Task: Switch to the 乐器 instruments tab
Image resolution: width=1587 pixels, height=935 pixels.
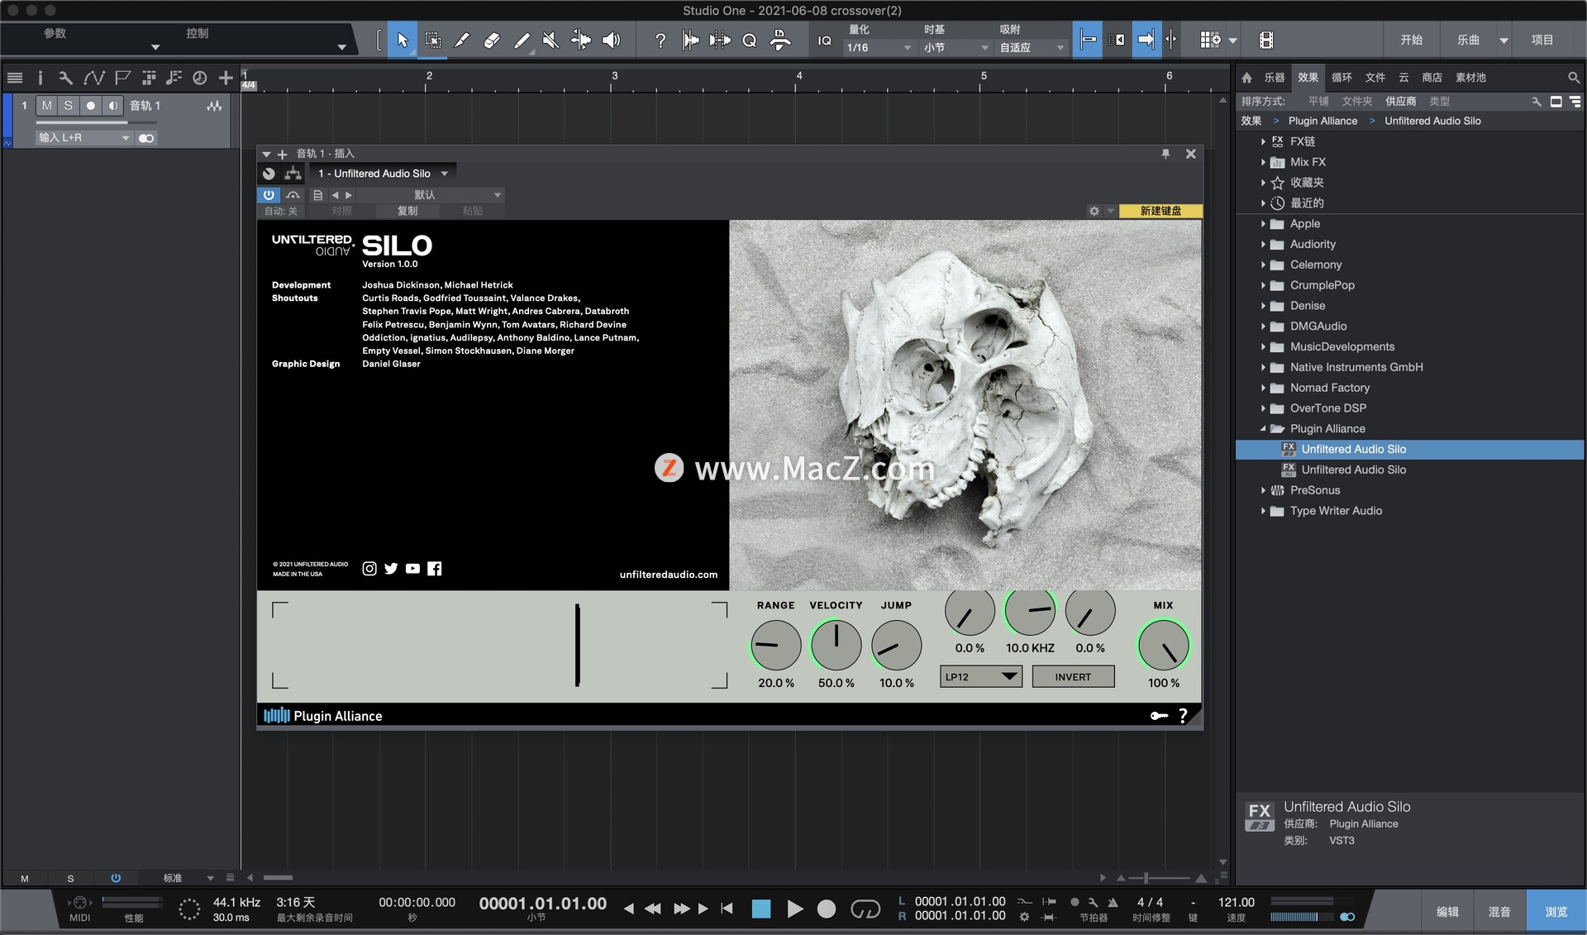Action: coord(1274,77)
